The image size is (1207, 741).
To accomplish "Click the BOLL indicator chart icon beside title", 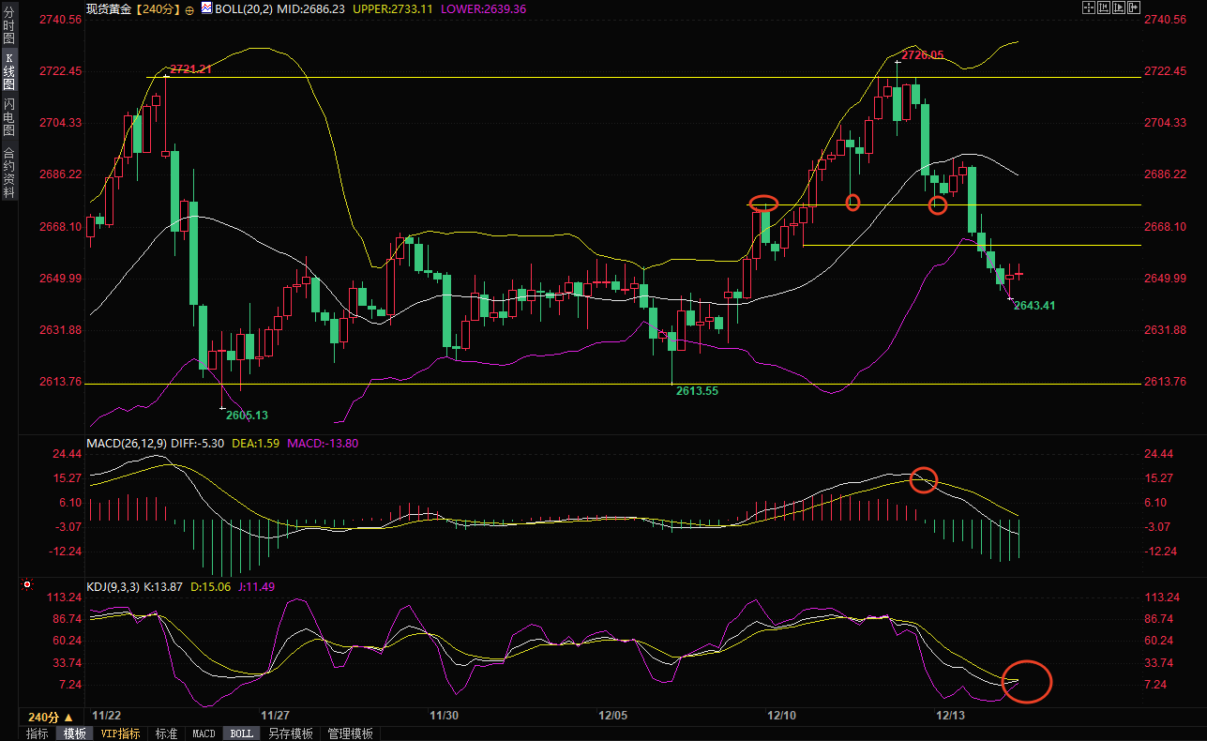I will pos(207,8).
